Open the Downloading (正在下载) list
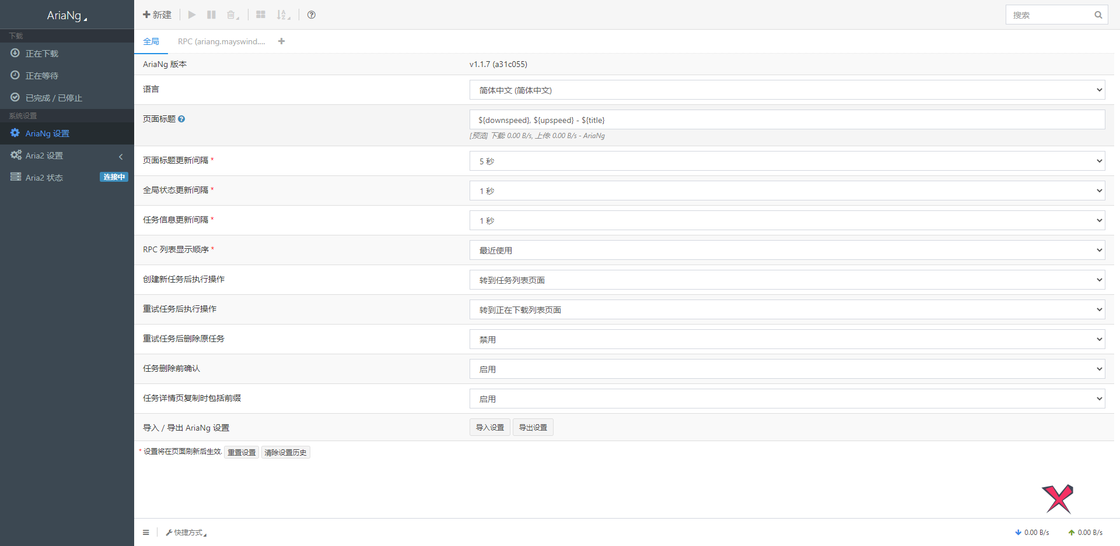This screenshot has height=546, width=1120. click(67, 53)
